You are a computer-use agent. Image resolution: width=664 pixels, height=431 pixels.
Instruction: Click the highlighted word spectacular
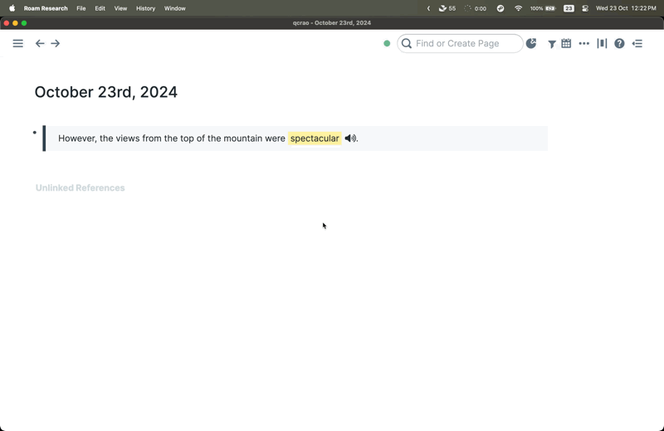(x=315, y=138)
